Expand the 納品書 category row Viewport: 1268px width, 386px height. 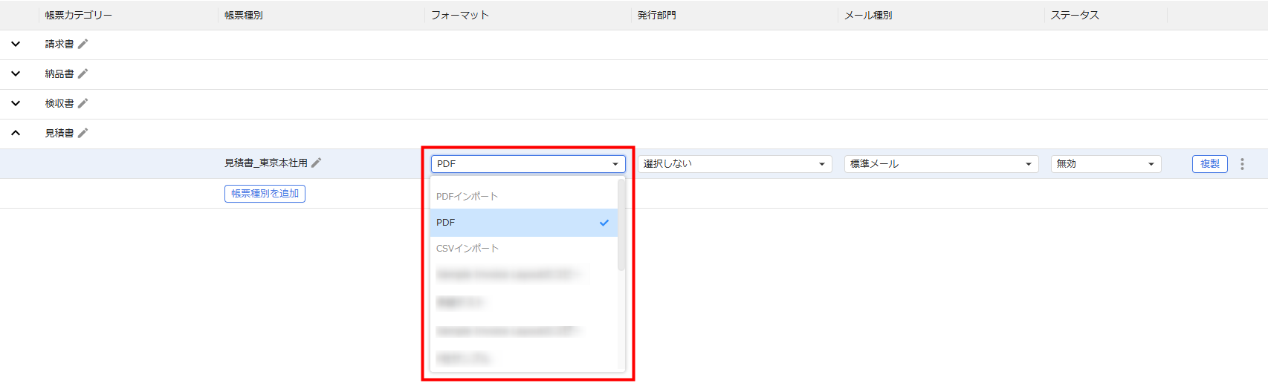click(16, 73)
